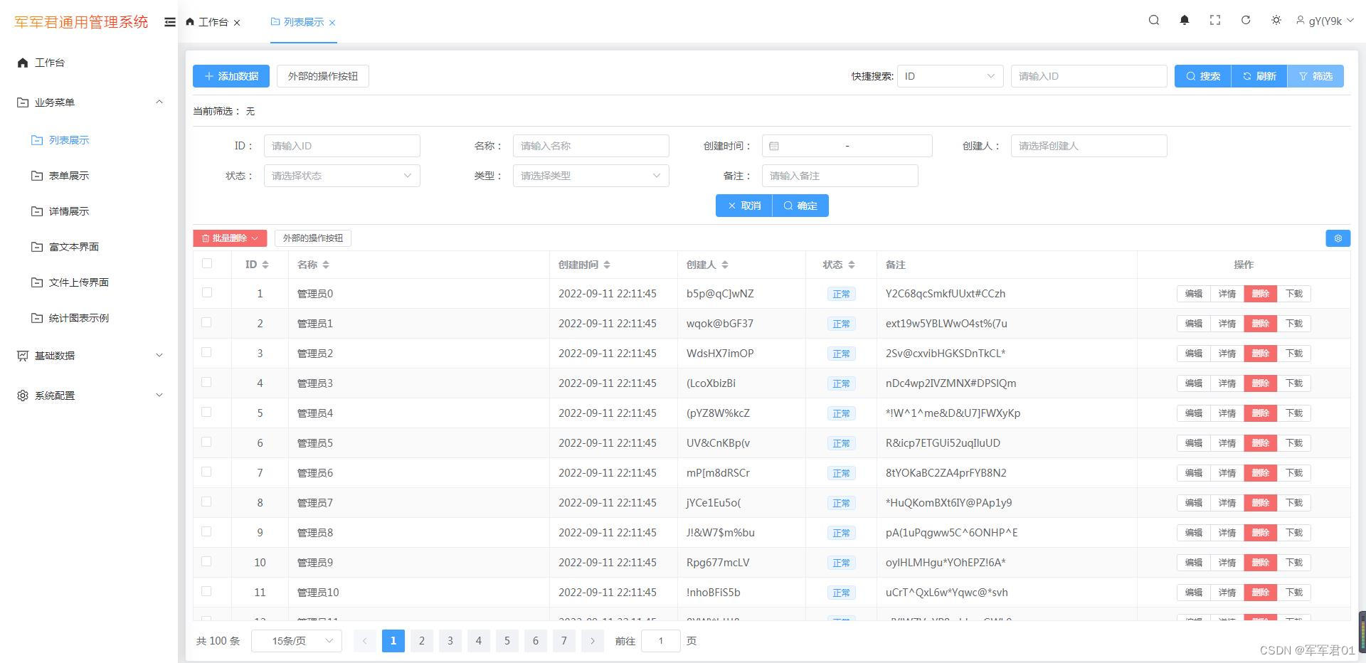
Task: Check the row for 管理员3
Action: [x=207, y=382]
